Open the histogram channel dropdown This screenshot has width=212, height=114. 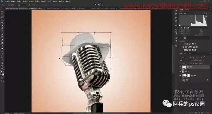tap(189, 14)
